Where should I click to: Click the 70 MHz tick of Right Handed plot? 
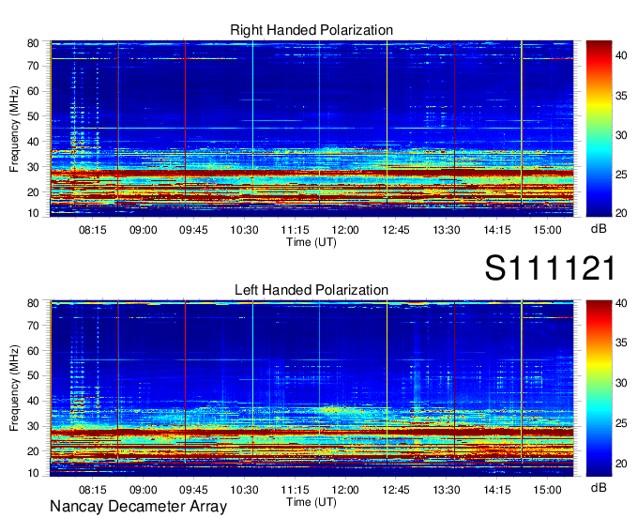[x=33, y=66]
